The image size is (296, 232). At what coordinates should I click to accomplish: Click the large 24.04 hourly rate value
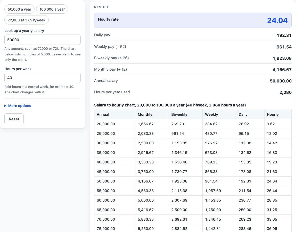(x=277, y=20)
